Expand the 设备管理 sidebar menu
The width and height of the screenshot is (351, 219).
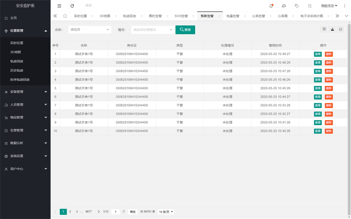tap(25, 92)
